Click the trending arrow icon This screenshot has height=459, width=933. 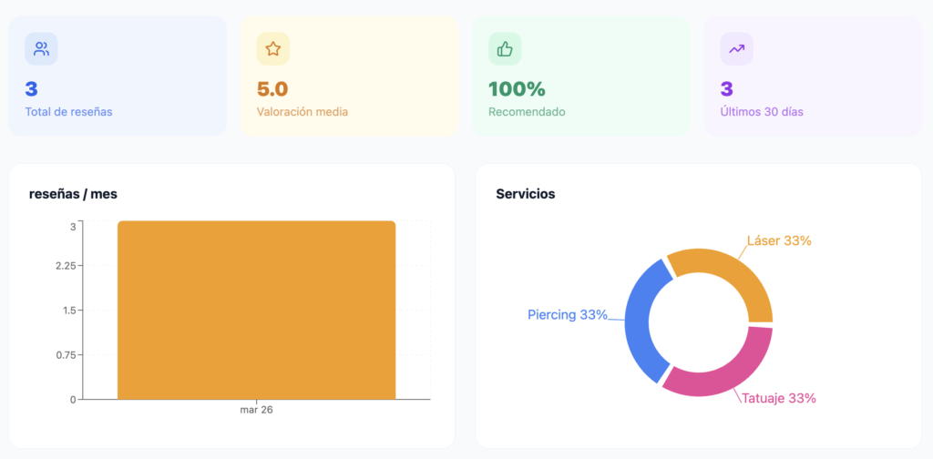point(736,49)
